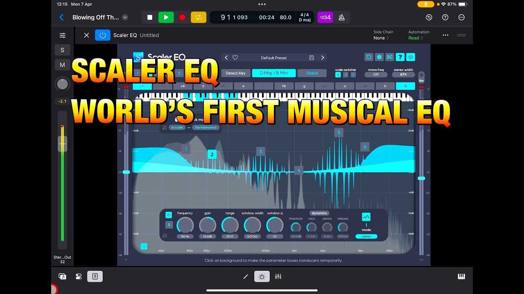Image resolution: width=524 pixels, height=294 pixels.
Task: Open Scaler EQ help question mark
Action: coord(400,57)
